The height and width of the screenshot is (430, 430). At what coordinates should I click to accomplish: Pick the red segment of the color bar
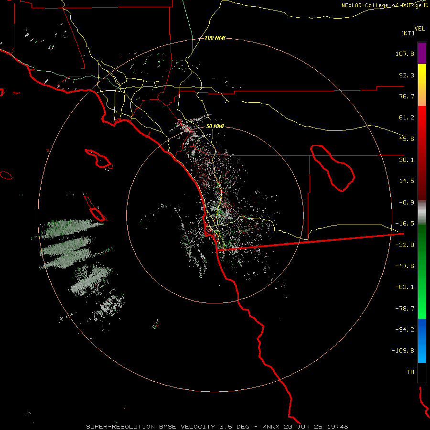point(422,153)
